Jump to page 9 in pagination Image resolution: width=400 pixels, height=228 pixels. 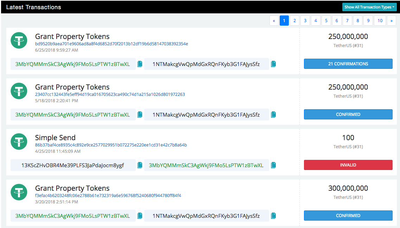tap(368, 21)
